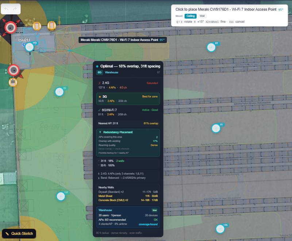This screenshot has height=241, width=292.
Task: Click '80 ft radius · dense density' footer
Action: [119, 233]
